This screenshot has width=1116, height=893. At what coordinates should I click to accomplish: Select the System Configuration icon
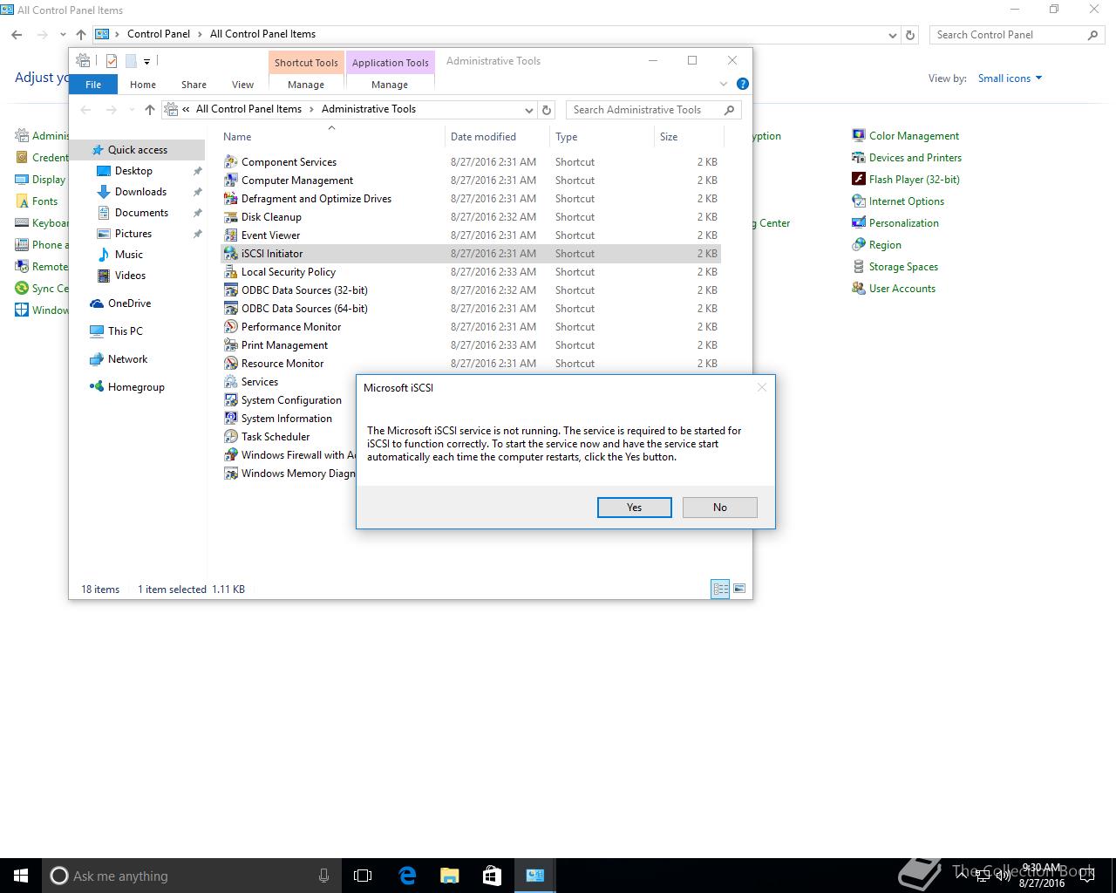point(231,400)
